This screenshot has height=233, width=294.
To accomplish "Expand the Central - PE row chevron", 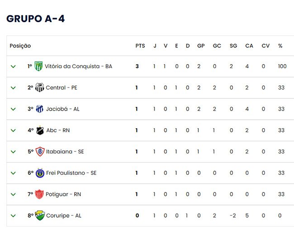I will pos(13,88).
